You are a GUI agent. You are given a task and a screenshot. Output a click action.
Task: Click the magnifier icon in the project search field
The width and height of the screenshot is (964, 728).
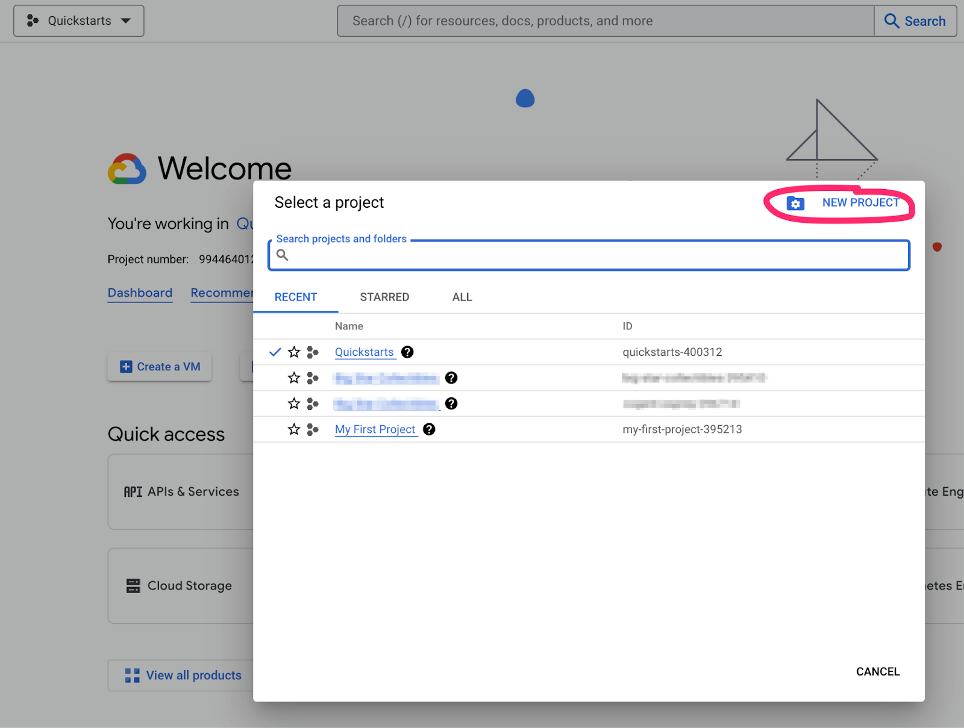[282, 255]
